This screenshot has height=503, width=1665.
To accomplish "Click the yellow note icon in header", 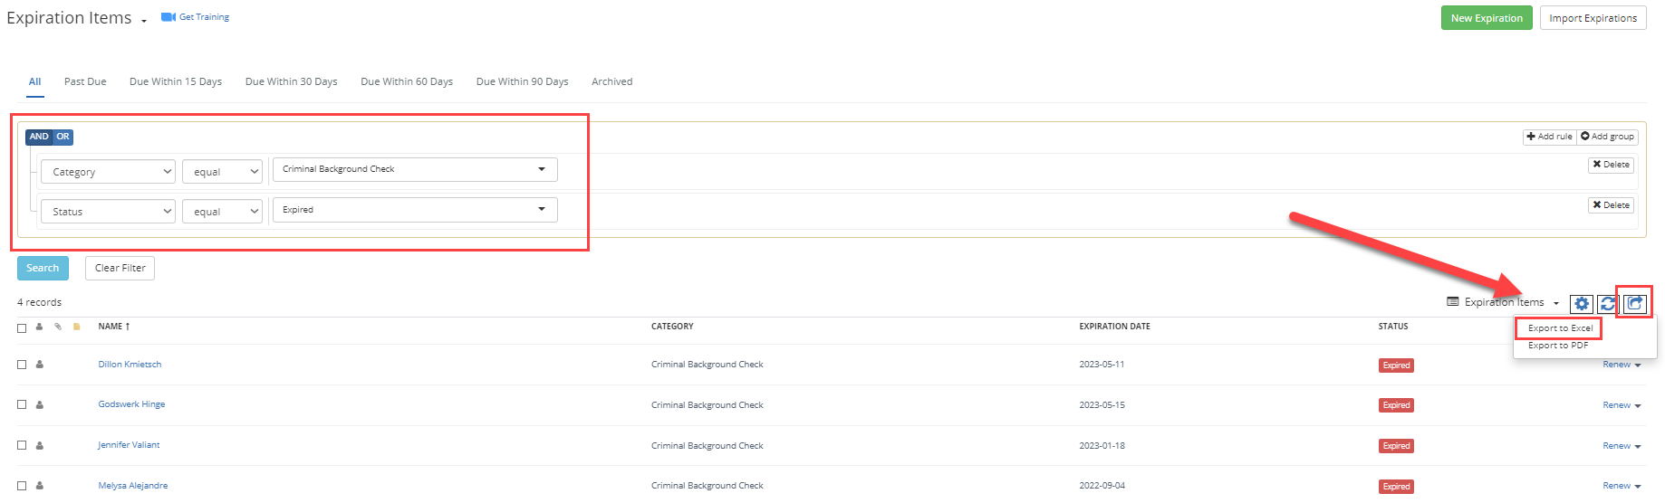I will [77, 327].
